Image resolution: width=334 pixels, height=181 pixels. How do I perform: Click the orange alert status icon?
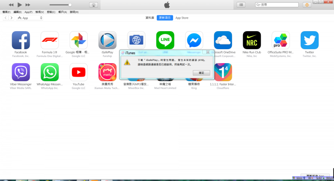pos(307,5)
